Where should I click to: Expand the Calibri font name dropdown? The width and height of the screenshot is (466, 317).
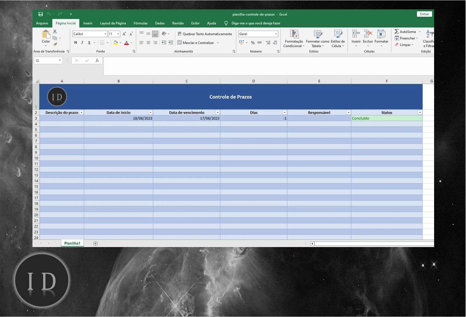tap(105, 34)
